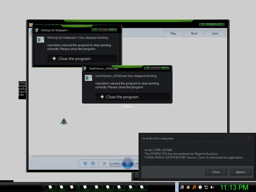Click the 'WinGup for Notepad++ has stopped working' heading
256x192 pixels.
[x=77, y=38]
